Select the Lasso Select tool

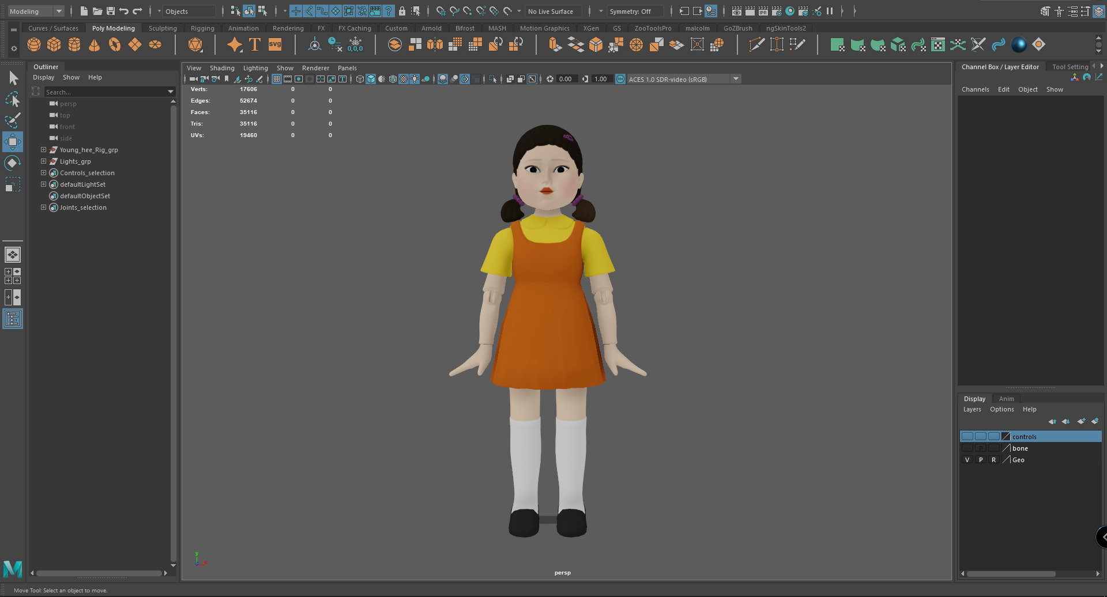13,99
